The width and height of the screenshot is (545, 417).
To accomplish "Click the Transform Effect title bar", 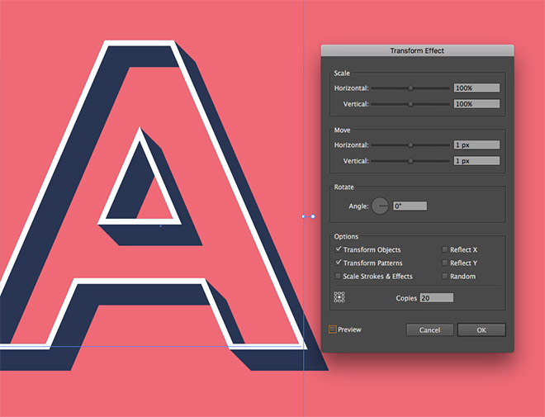I will click(417, 50).
